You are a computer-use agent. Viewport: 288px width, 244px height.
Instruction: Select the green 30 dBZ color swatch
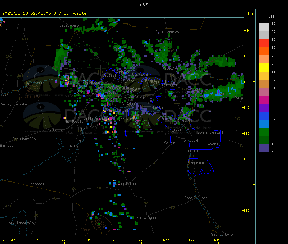[264, 131]
